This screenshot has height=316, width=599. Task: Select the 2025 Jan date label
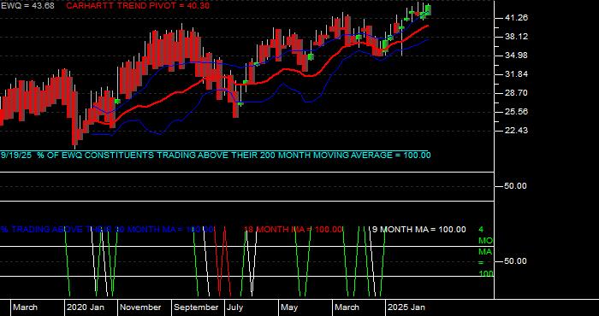[406, 307]
